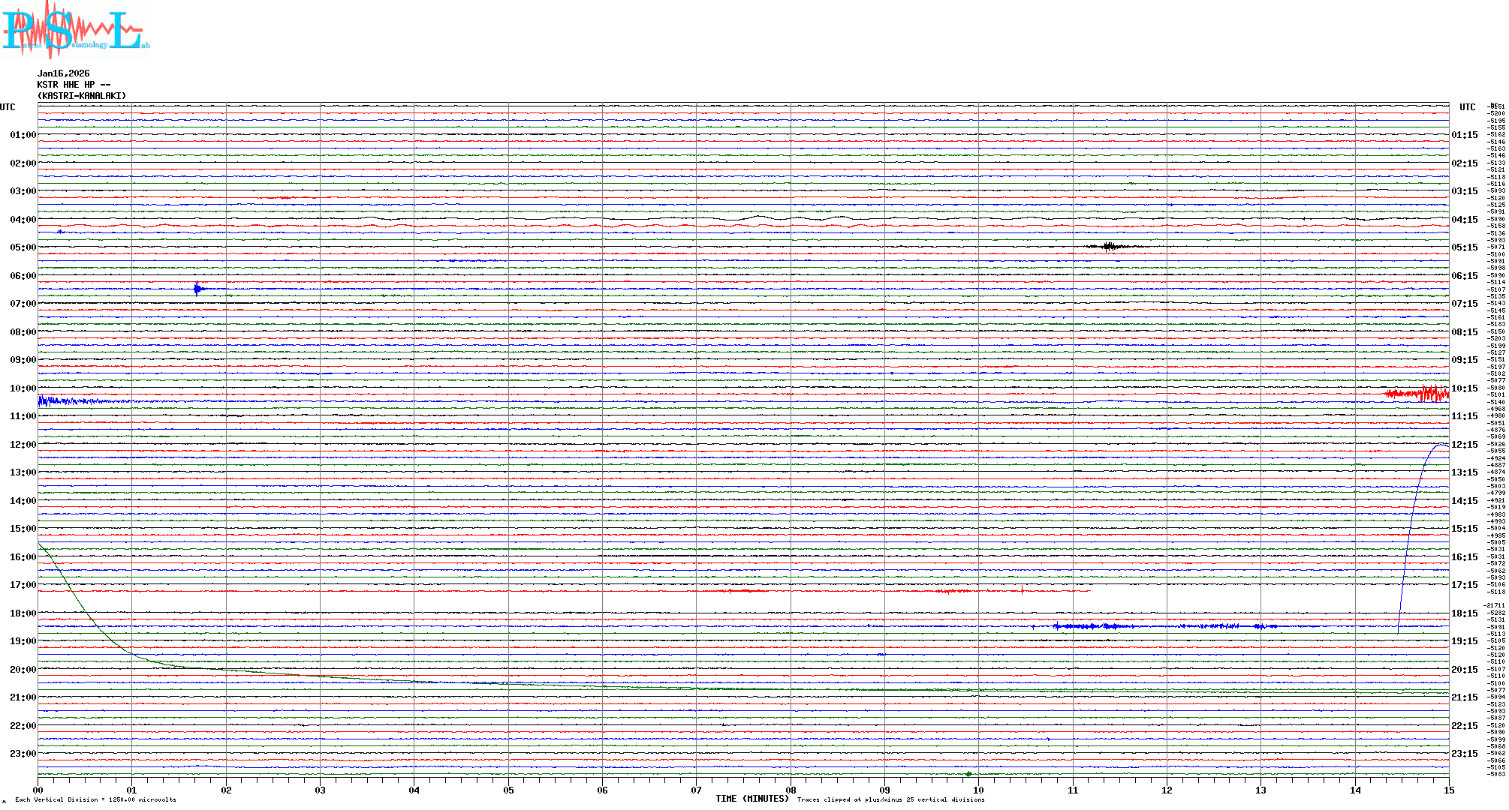Click the red event burst near 10:15
The width and height of the screenshot is (1509, 810).
click(x=1423, y=393)
